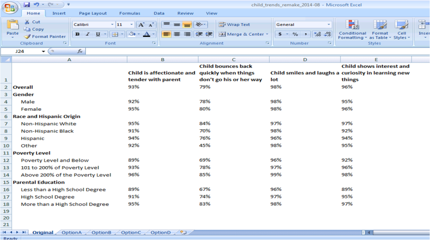Open the Review ribbon tab
The width and height of the screenshot is (430, 240).
click(185, 13)
